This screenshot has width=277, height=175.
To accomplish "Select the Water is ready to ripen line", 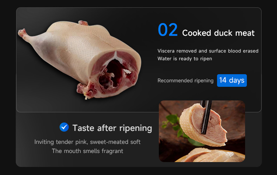I will tap(184, 59).
